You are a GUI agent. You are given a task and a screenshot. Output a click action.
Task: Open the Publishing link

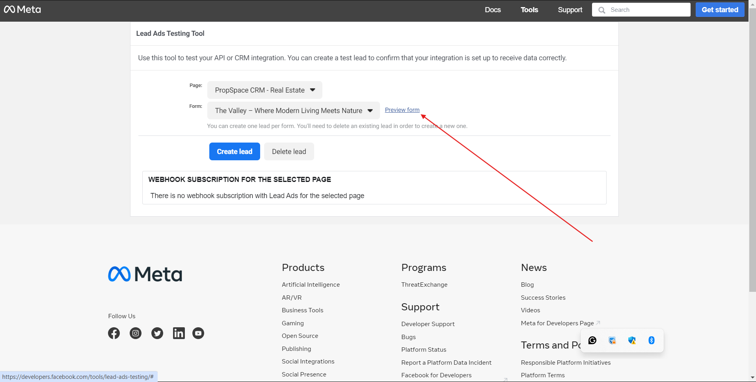[x=296, y=349]
